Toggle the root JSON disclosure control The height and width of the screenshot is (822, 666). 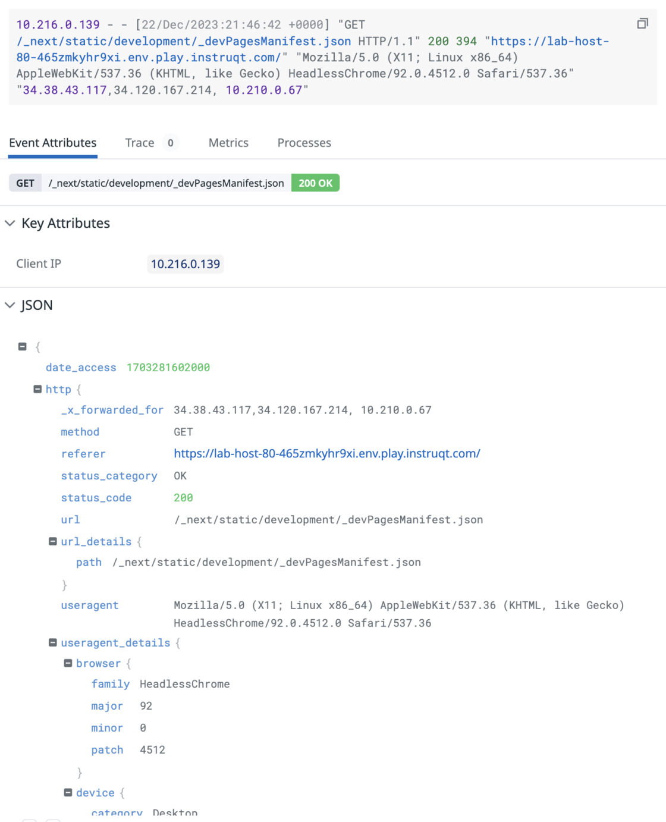click(x=23, y=345)
